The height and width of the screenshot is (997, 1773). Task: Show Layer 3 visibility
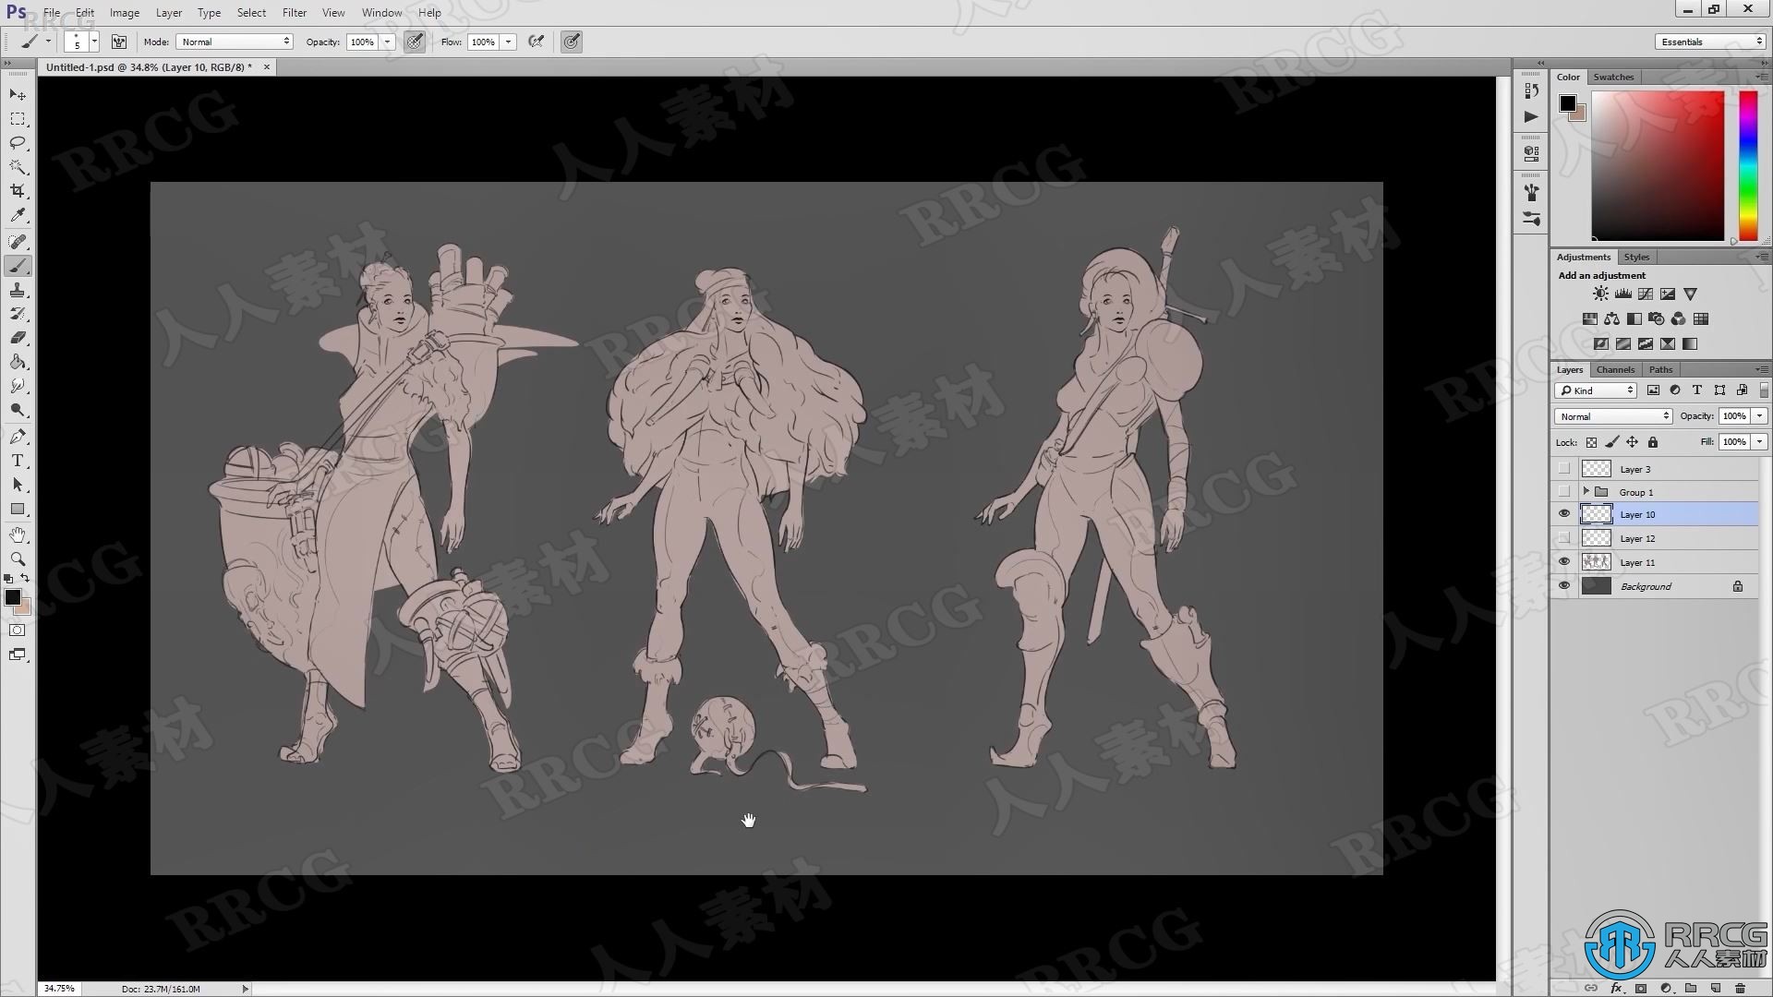pos(1564,469)
